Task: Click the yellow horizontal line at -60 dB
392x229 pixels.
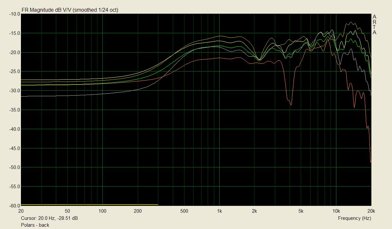Action: [90, 205]
